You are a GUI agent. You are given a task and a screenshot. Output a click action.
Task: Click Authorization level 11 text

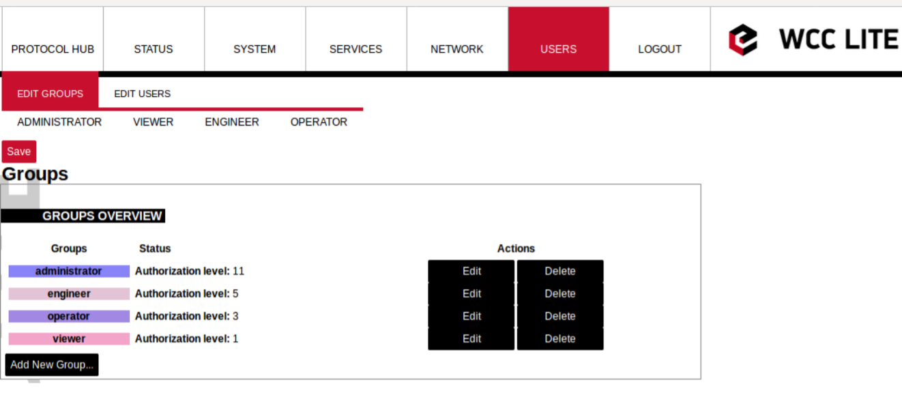click(190, 271)
